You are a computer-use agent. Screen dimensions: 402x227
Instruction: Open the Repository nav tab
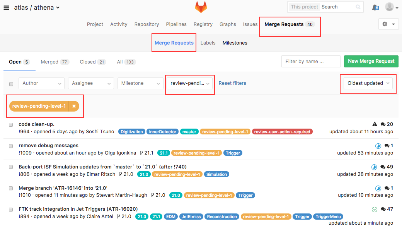pos(146,24)
